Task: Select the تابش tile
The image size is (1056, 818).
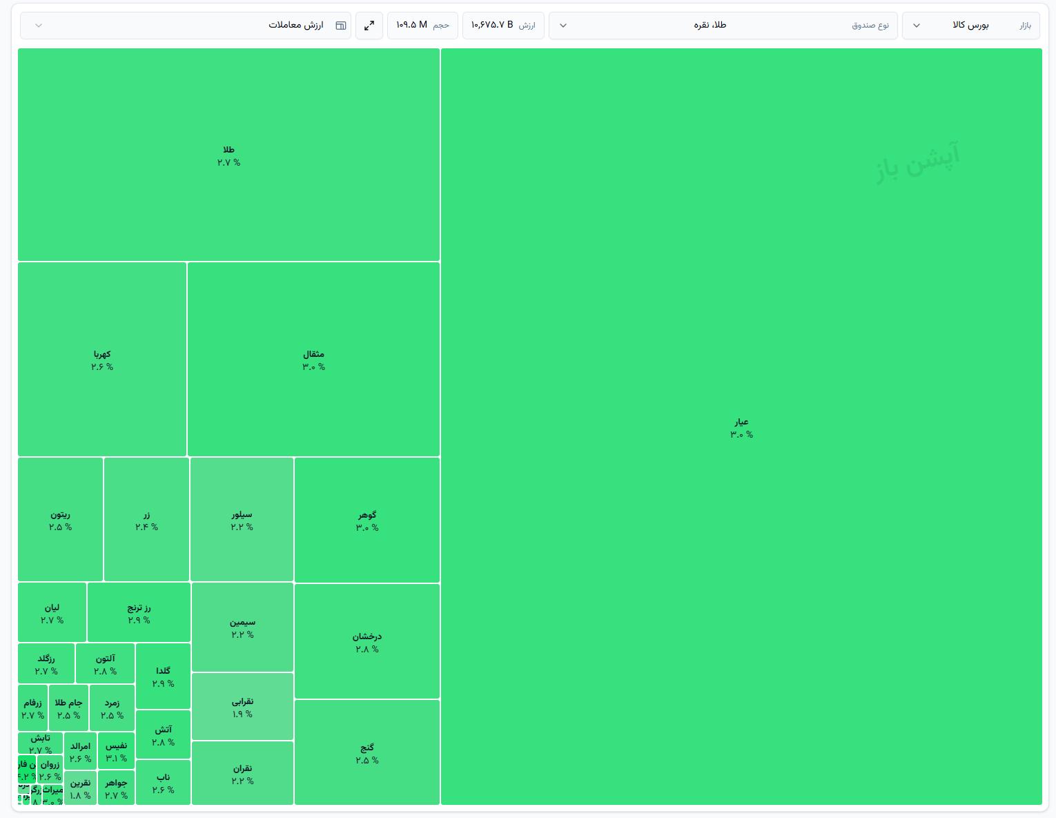Action: point(41,743)
